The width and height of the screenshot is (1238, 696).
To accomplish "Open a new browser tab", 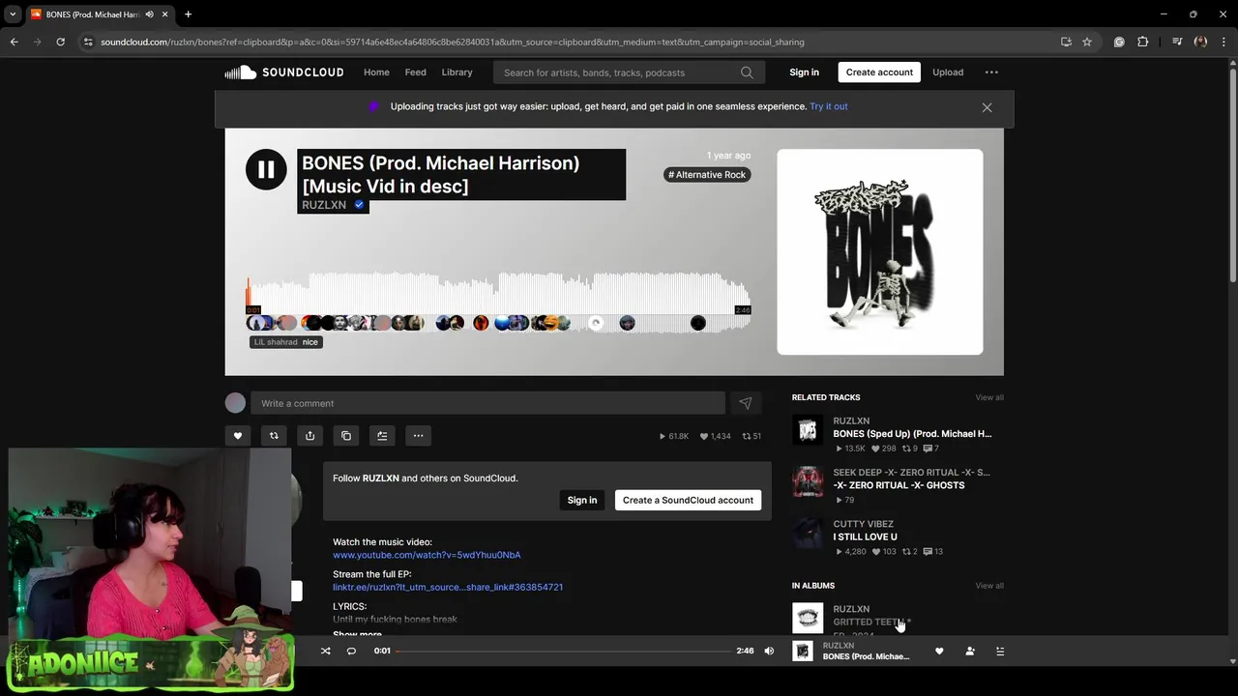I will pos(188,14).
